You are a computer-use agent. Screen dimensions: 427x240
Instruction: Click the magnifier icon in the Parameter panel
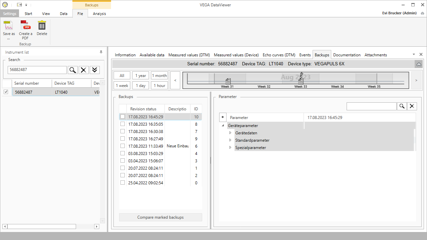coord(402,106)
